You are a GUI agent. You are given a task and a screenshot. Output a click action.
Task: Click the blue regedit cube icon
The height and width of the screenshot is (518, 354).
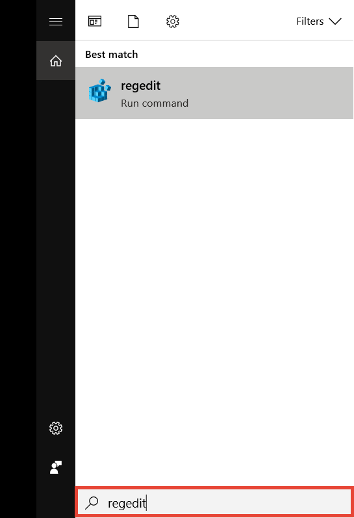(99, 90)
